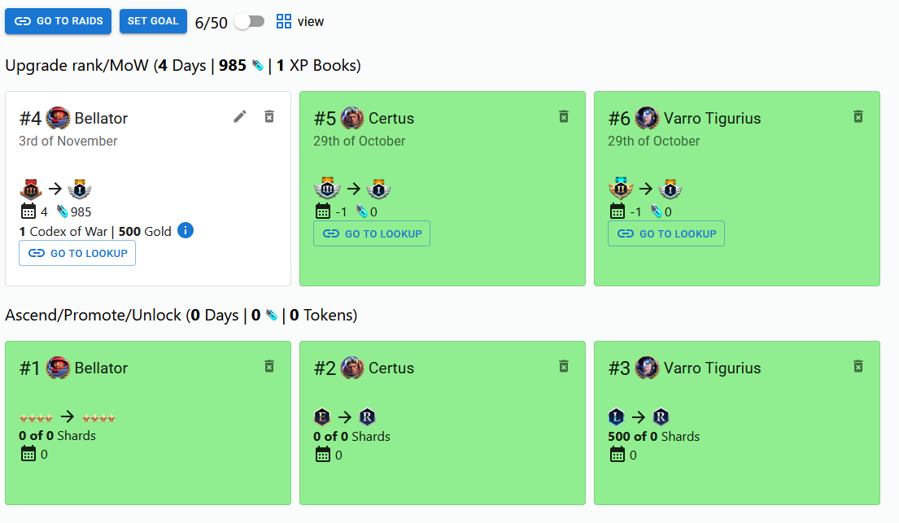Delete the #1 Bellator ascend goal

coord(269,367)
